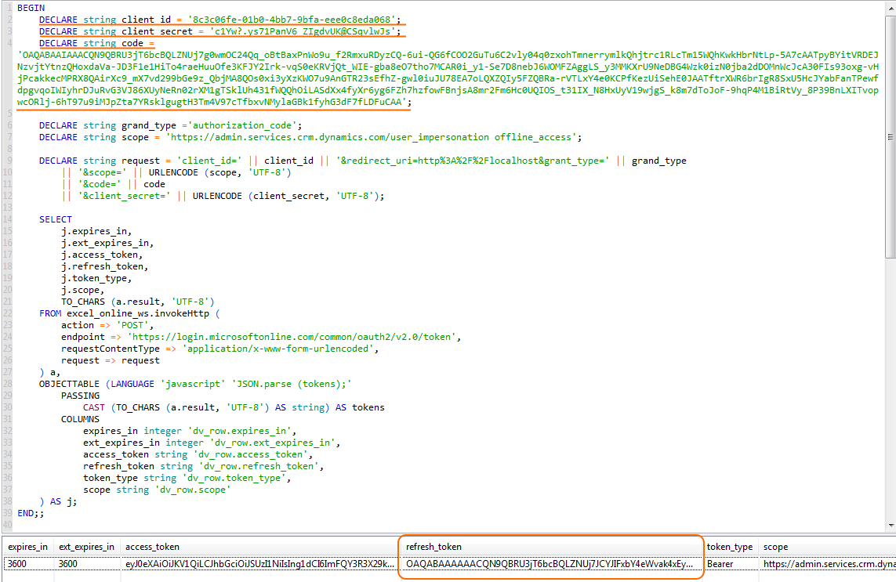Click the scope result cell value

(x=827, y=563)
